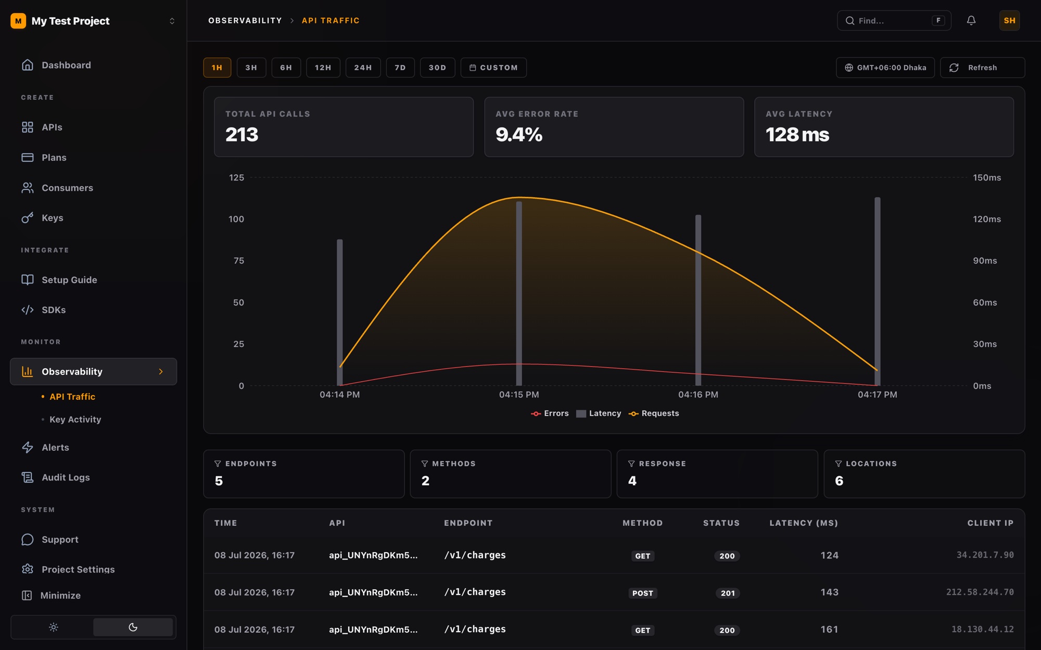Select the 7D time range tab
The image size is (1041, 650).
pyautogui.click(x=400, y=68)
